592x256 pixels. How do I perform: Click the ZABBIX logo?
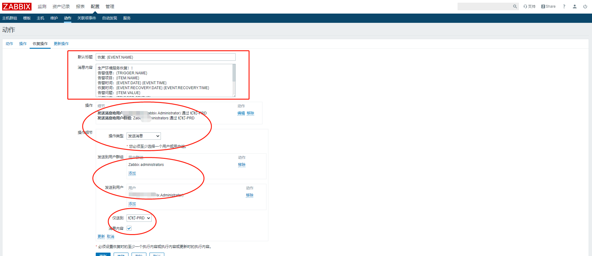pyautogui.click(x=17, y=6)
